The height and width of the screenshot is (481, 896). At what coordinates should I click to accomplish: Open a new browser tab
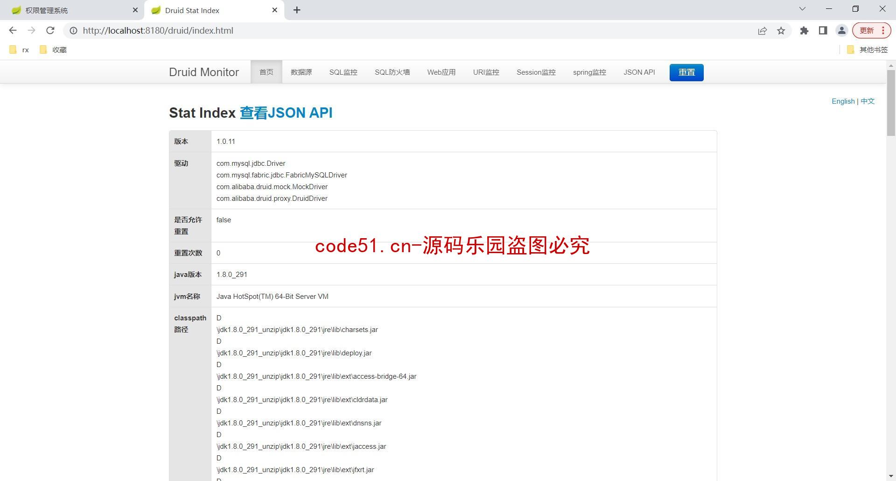click(x=297, y=10)
